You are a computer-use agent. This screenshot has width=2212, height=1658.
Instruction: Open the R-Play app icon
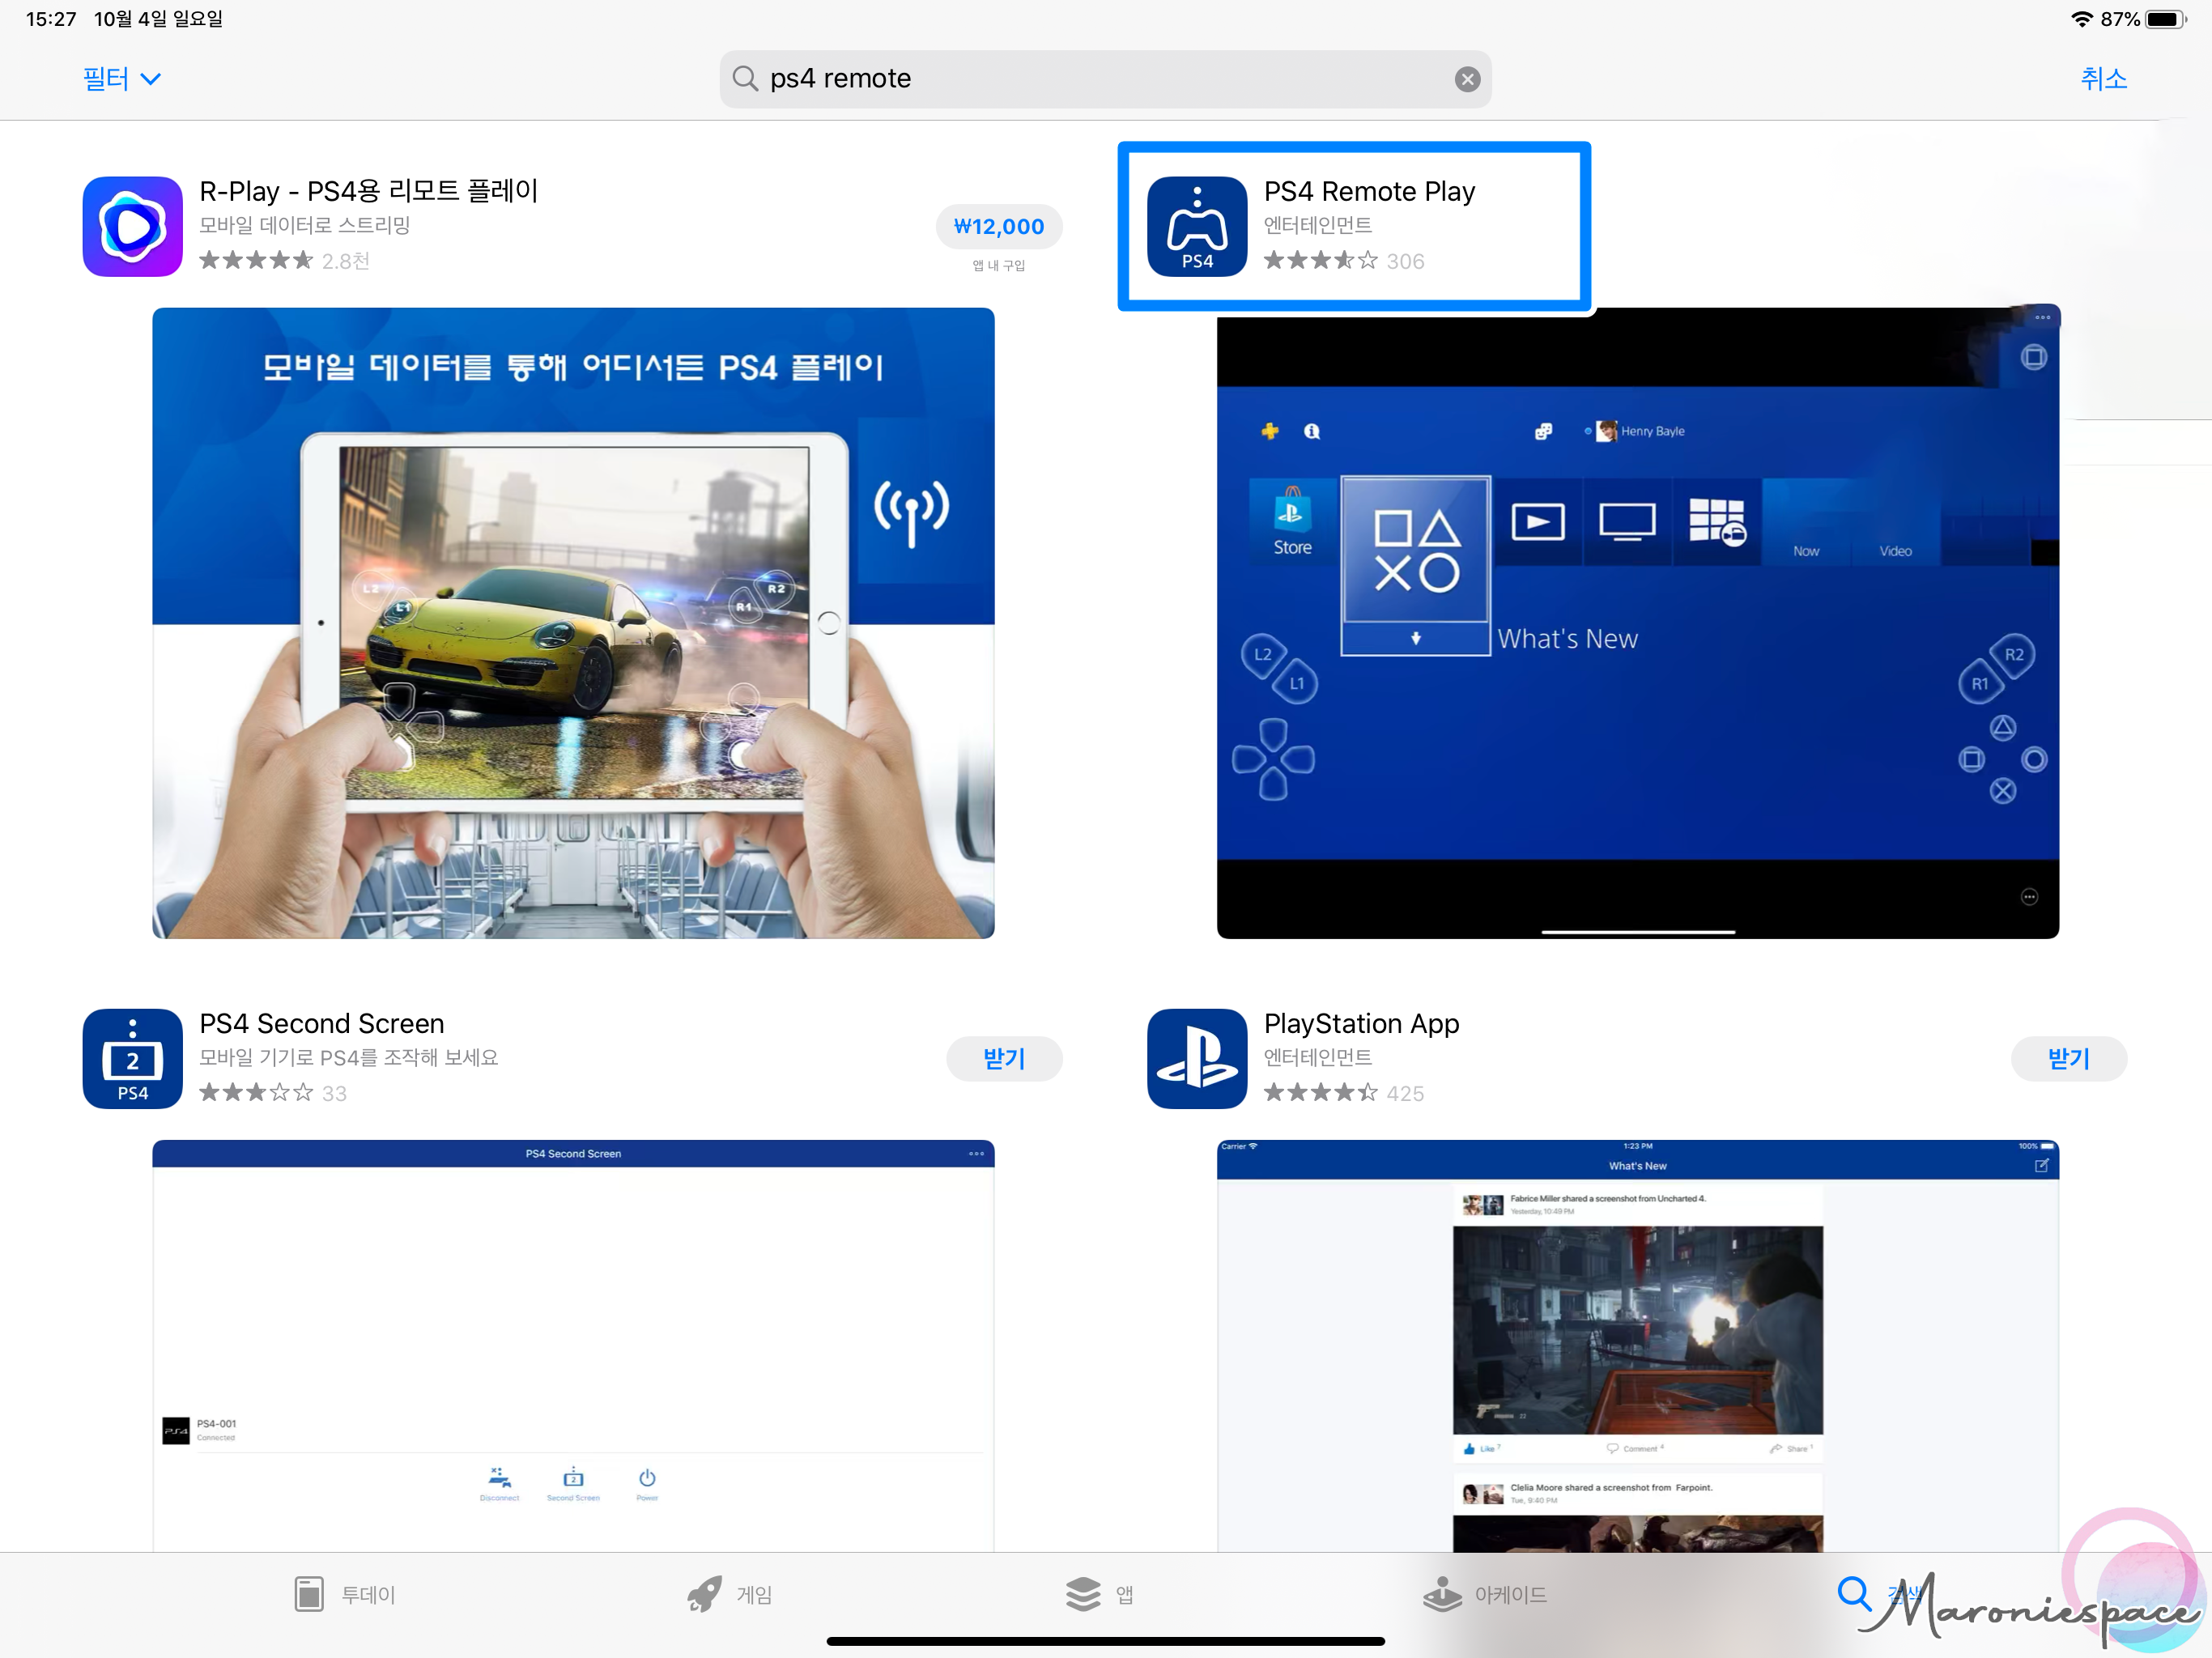pos(132,227)
